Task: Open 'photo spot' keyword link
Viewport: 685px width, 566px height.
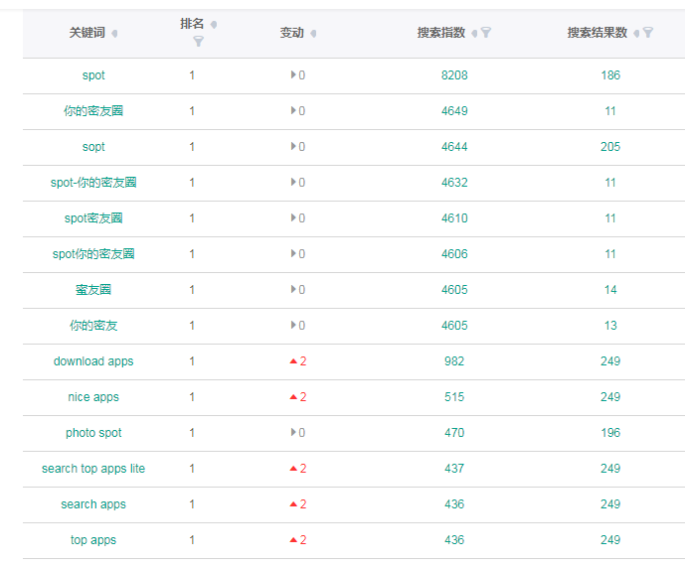Action: tap(93, 433)
